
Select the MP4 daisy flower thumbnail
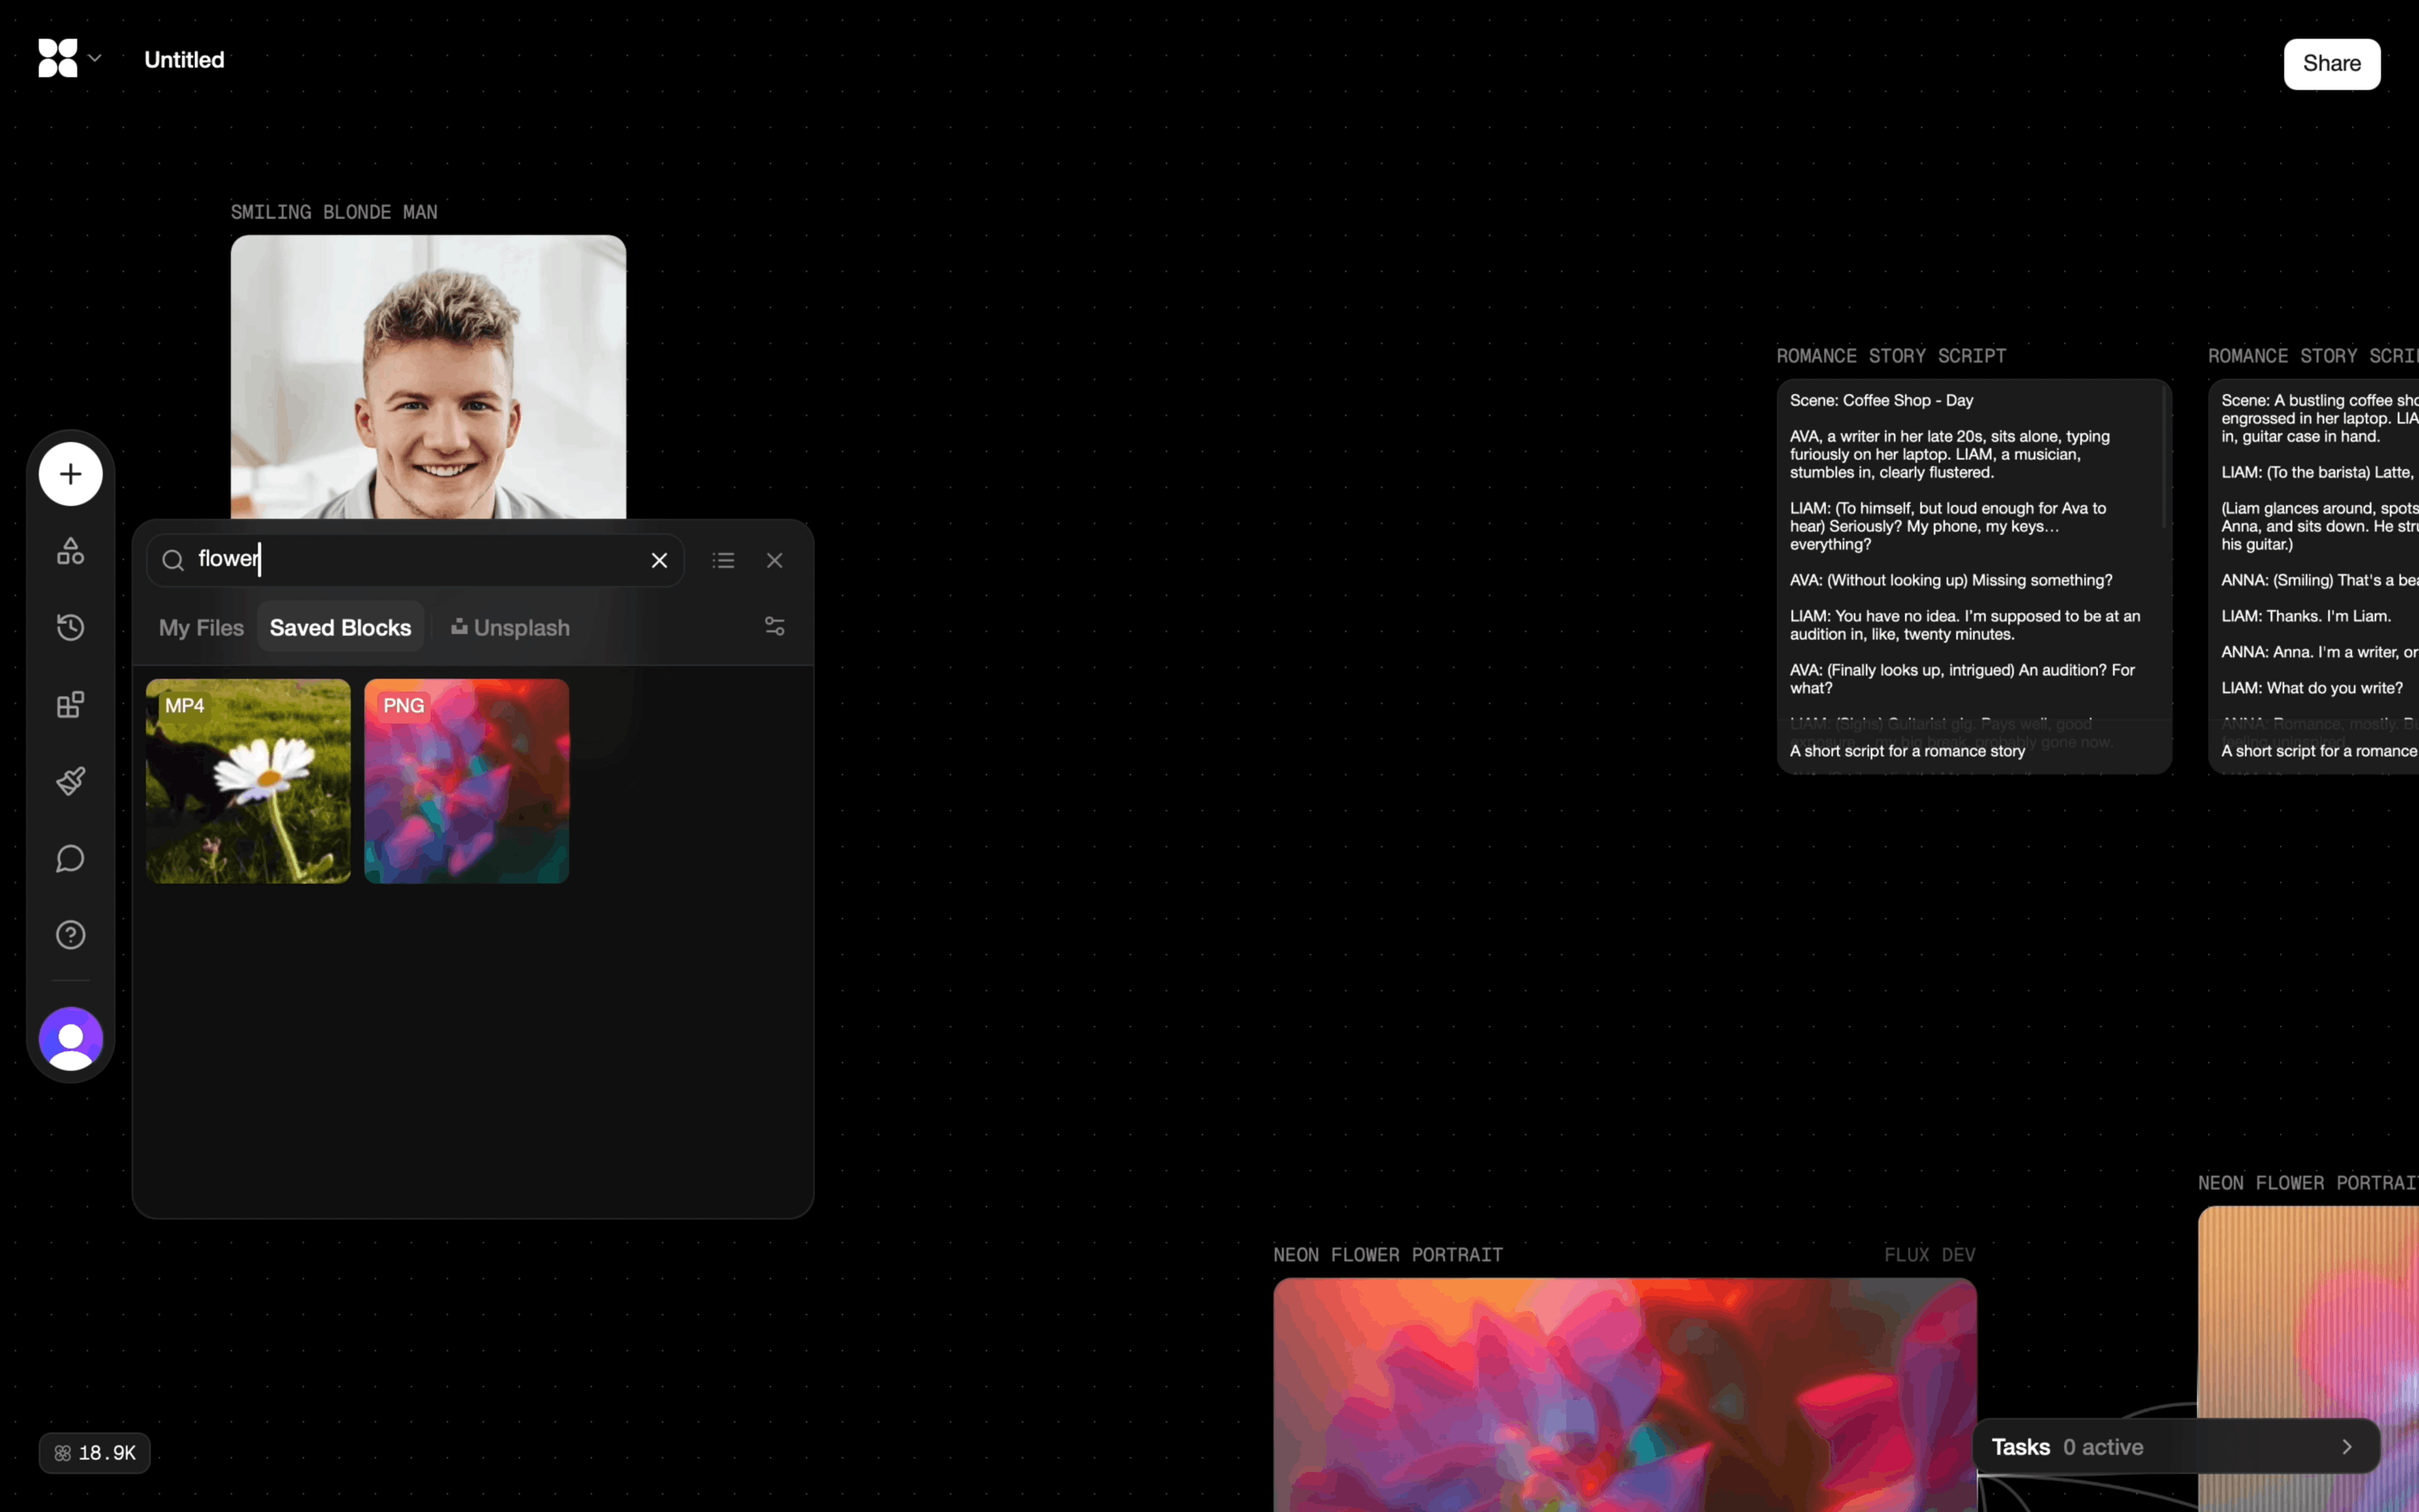point(248,782)
